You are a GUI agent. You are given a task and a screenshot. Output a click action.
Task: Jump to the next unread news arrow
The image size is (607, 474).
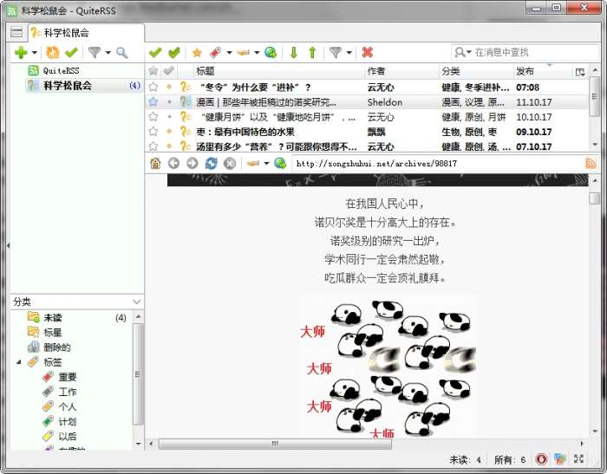tap(293, 53)
